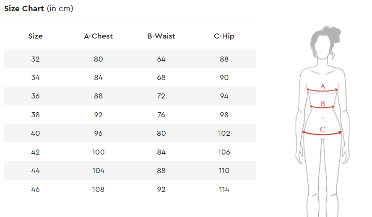Click hip value 114 for size 46
Image resolution: width=372 pixels, height=217 pixels.
[224, 189]
